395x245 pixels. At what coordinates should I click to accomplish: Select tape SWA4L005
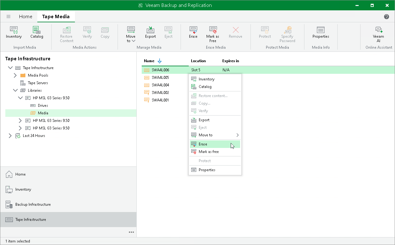(161, 78)
